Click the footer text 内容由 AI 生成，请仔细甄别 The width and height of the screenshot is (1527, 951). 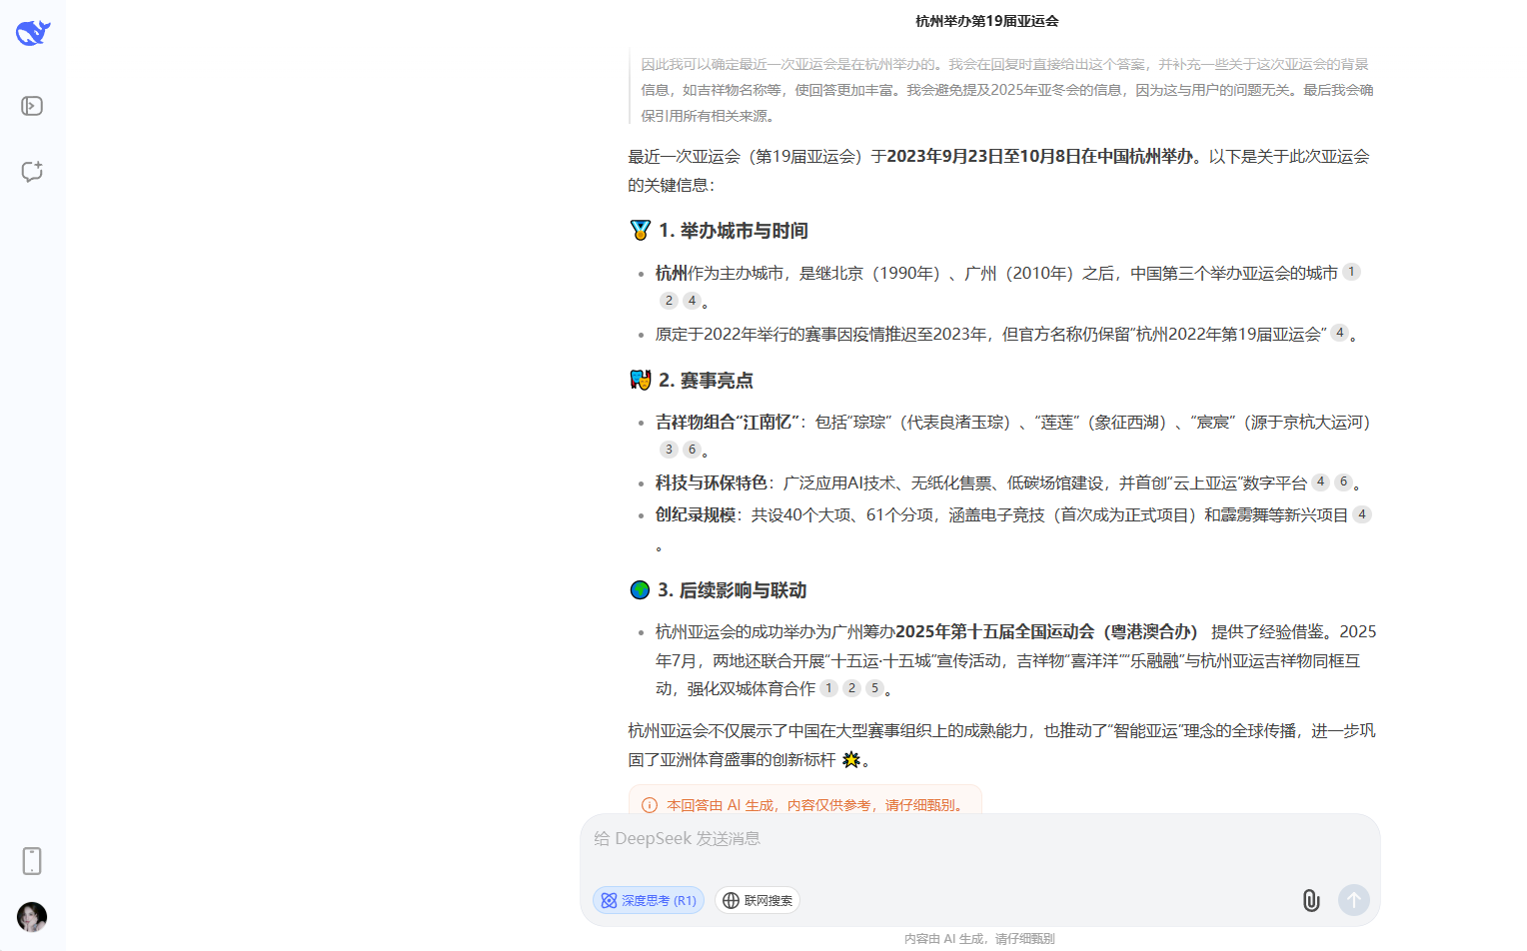point(979,939)
